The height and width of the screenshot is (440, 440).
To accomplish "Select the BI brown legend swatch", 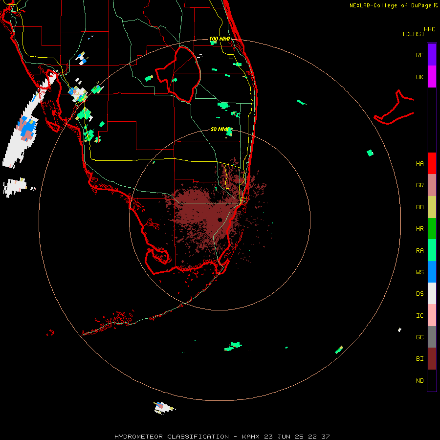I will pos(432,359).
